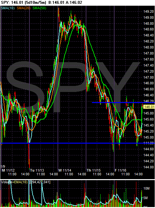Select the SPY: 146.01 ticker title
Image resolution: width=155 pixels, height=208 pixels.
12,3
